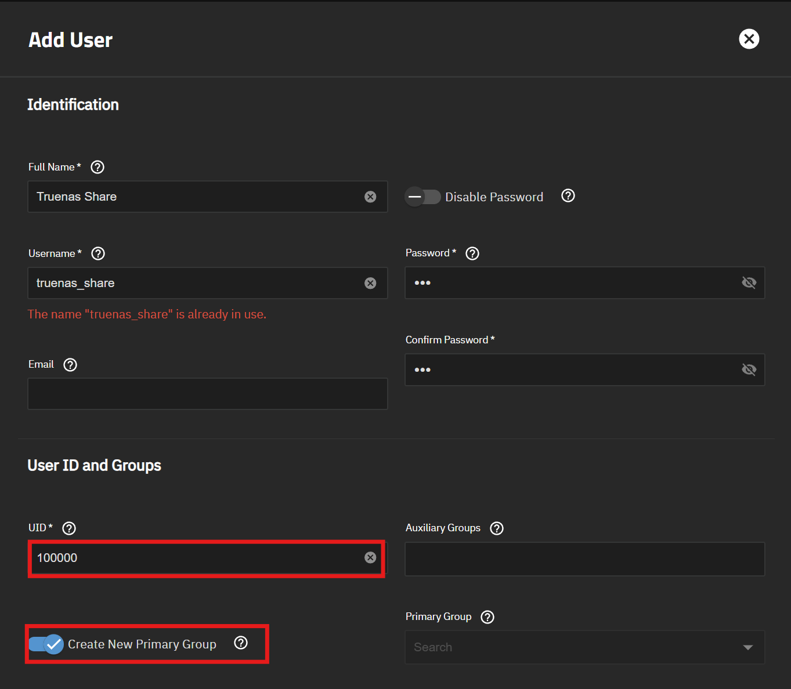Open help tooltip for Username
791x689 pixels.
click(98, 253)
